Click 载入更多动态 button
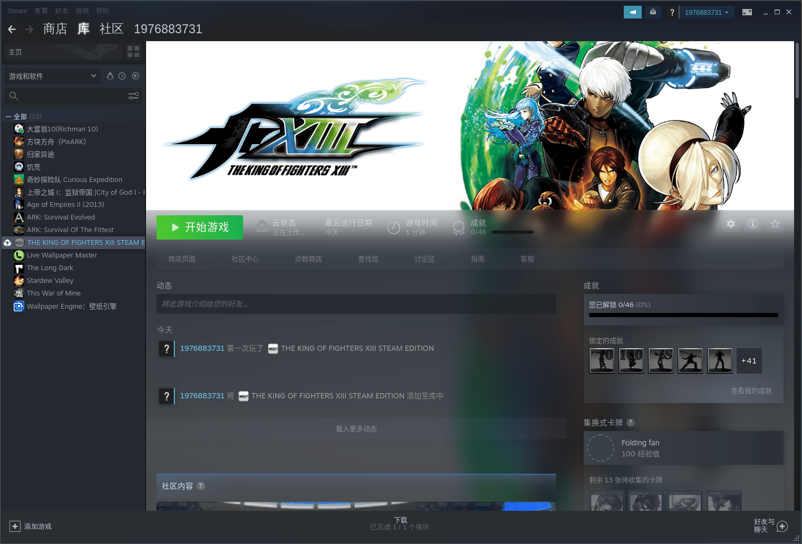The width and height of the screenshot is (802, 544). click(x=356, y=428)
